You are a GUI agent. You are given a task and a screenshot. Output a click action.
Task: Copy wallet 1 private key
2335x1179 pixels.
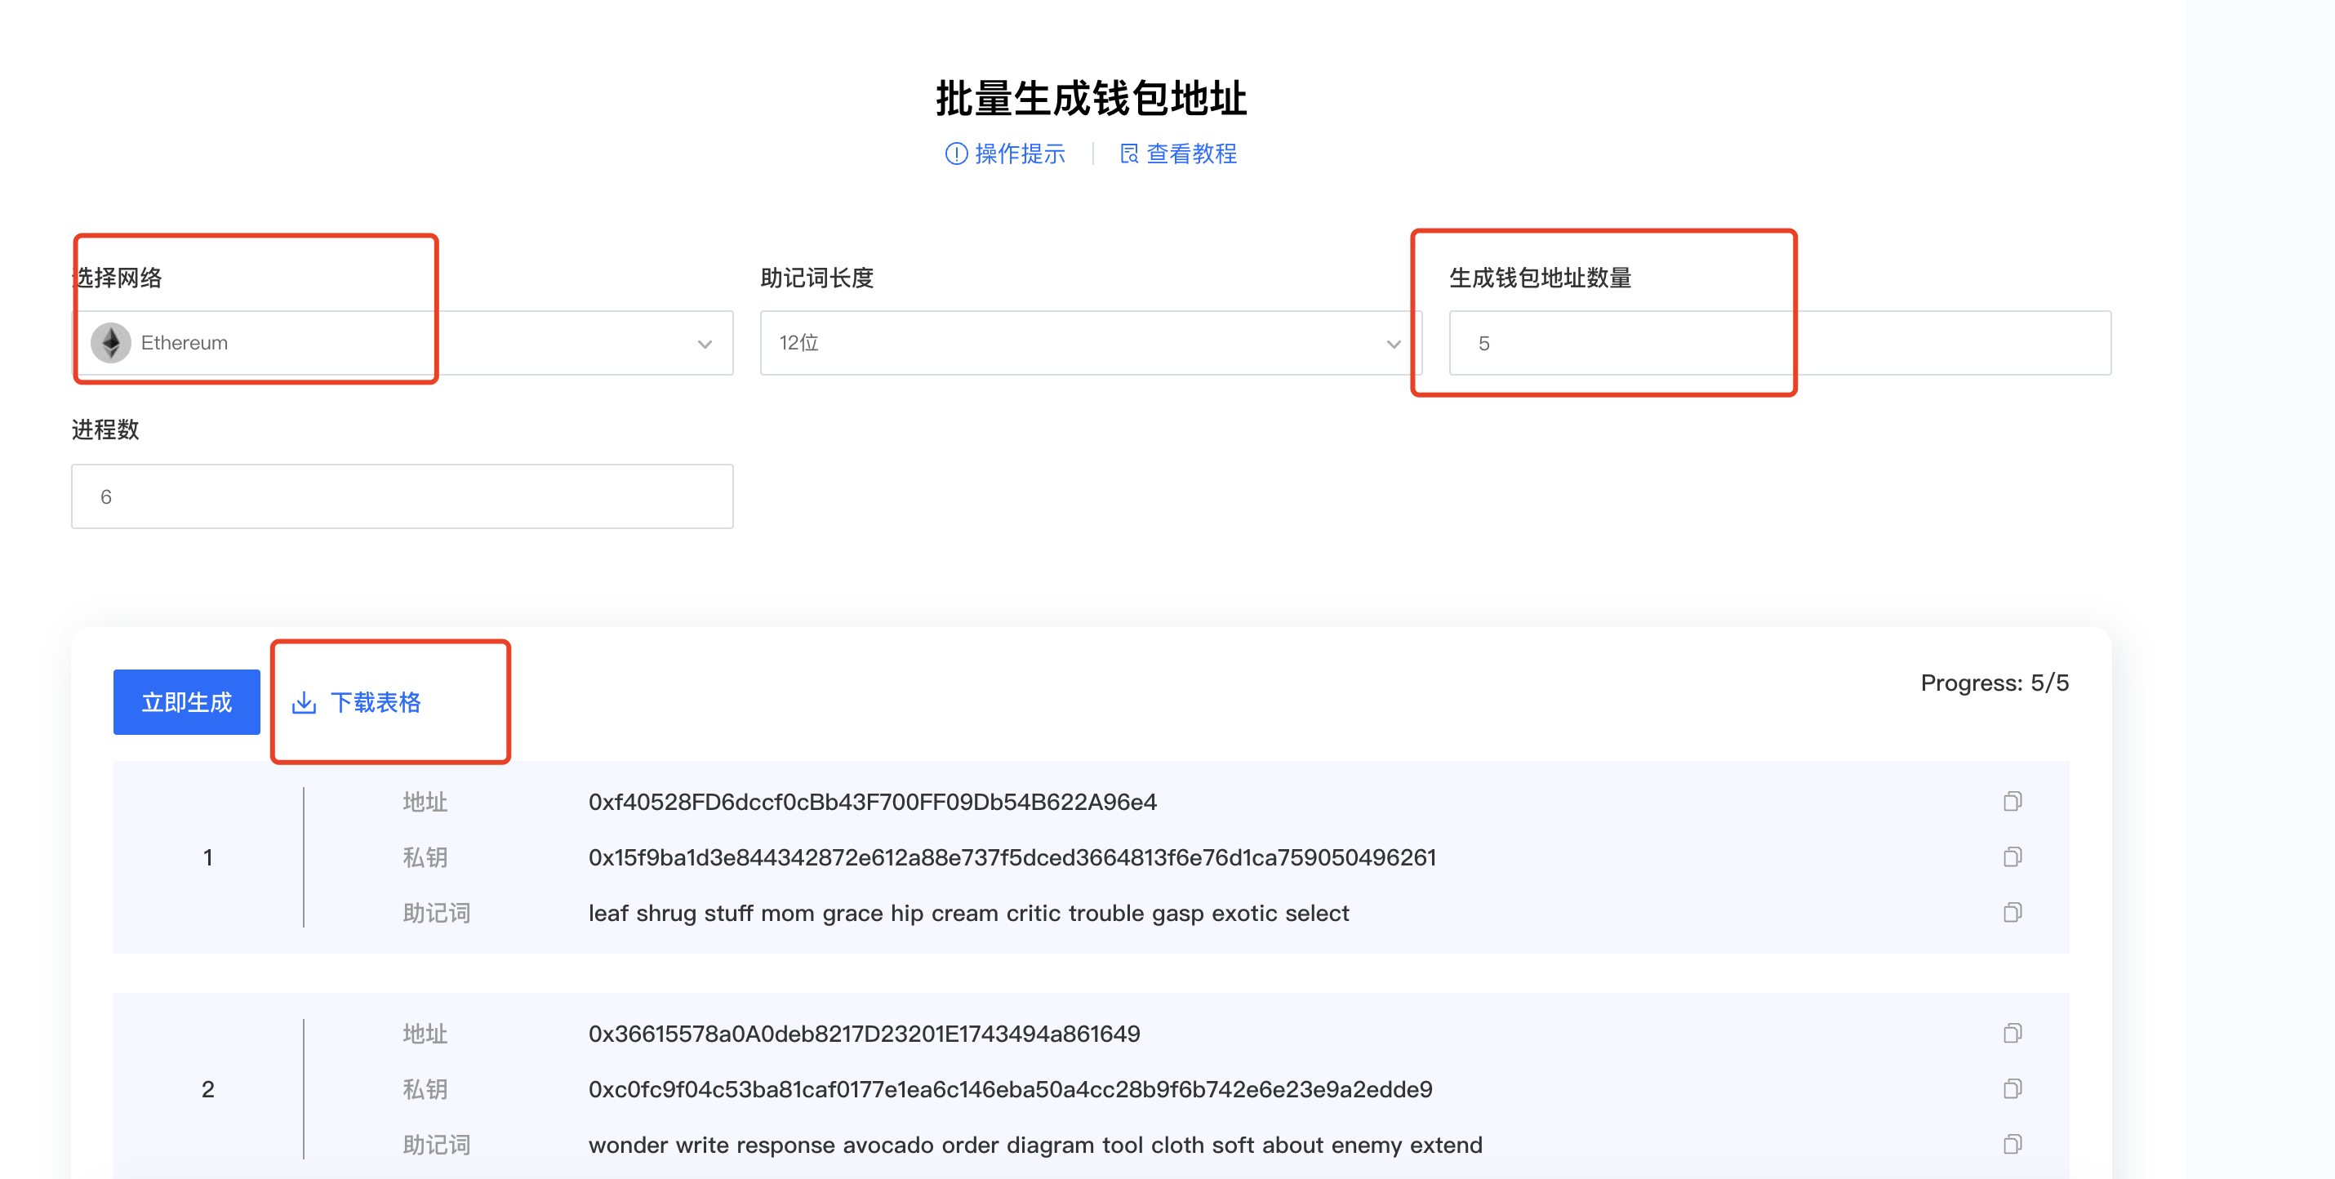pyautogui.click(x=2013, y=856)
